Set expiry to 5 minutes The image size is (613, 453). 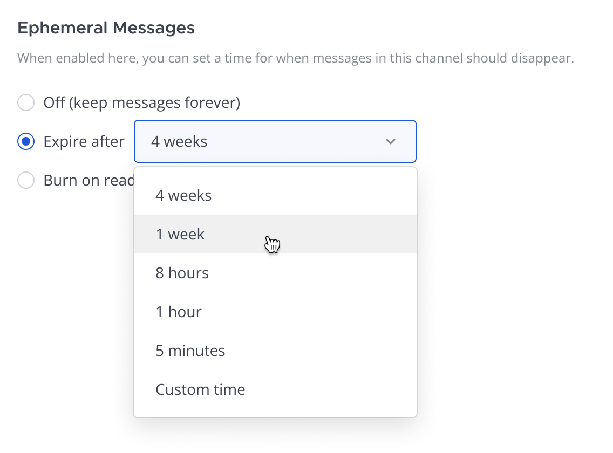tap(275, 351)
